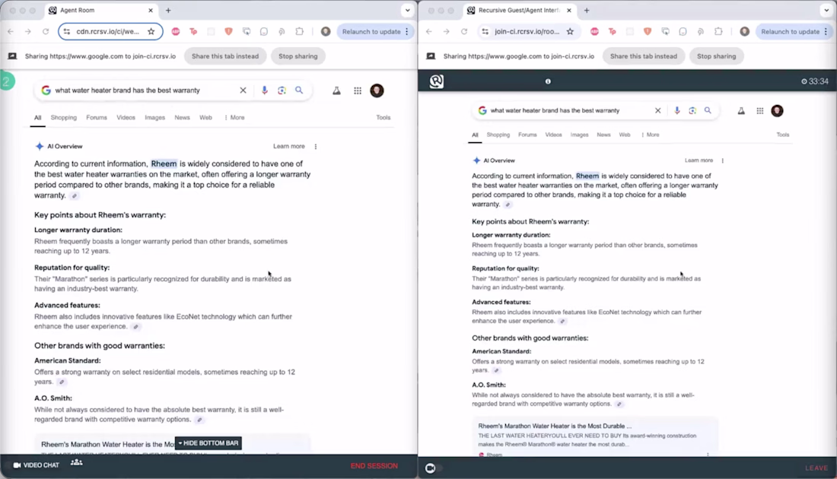Viewport: 837px width, 479px height.
Task: Open Chrome menu beside left Relaunch to update
Action: coord(407,31)
